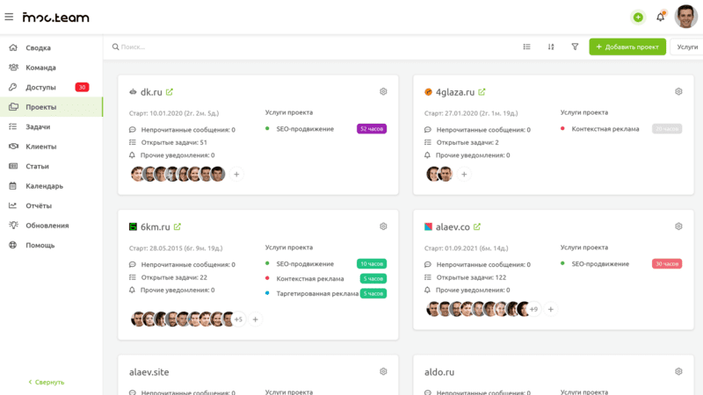Click alaev.co 30 часов badge

point(667,264)
